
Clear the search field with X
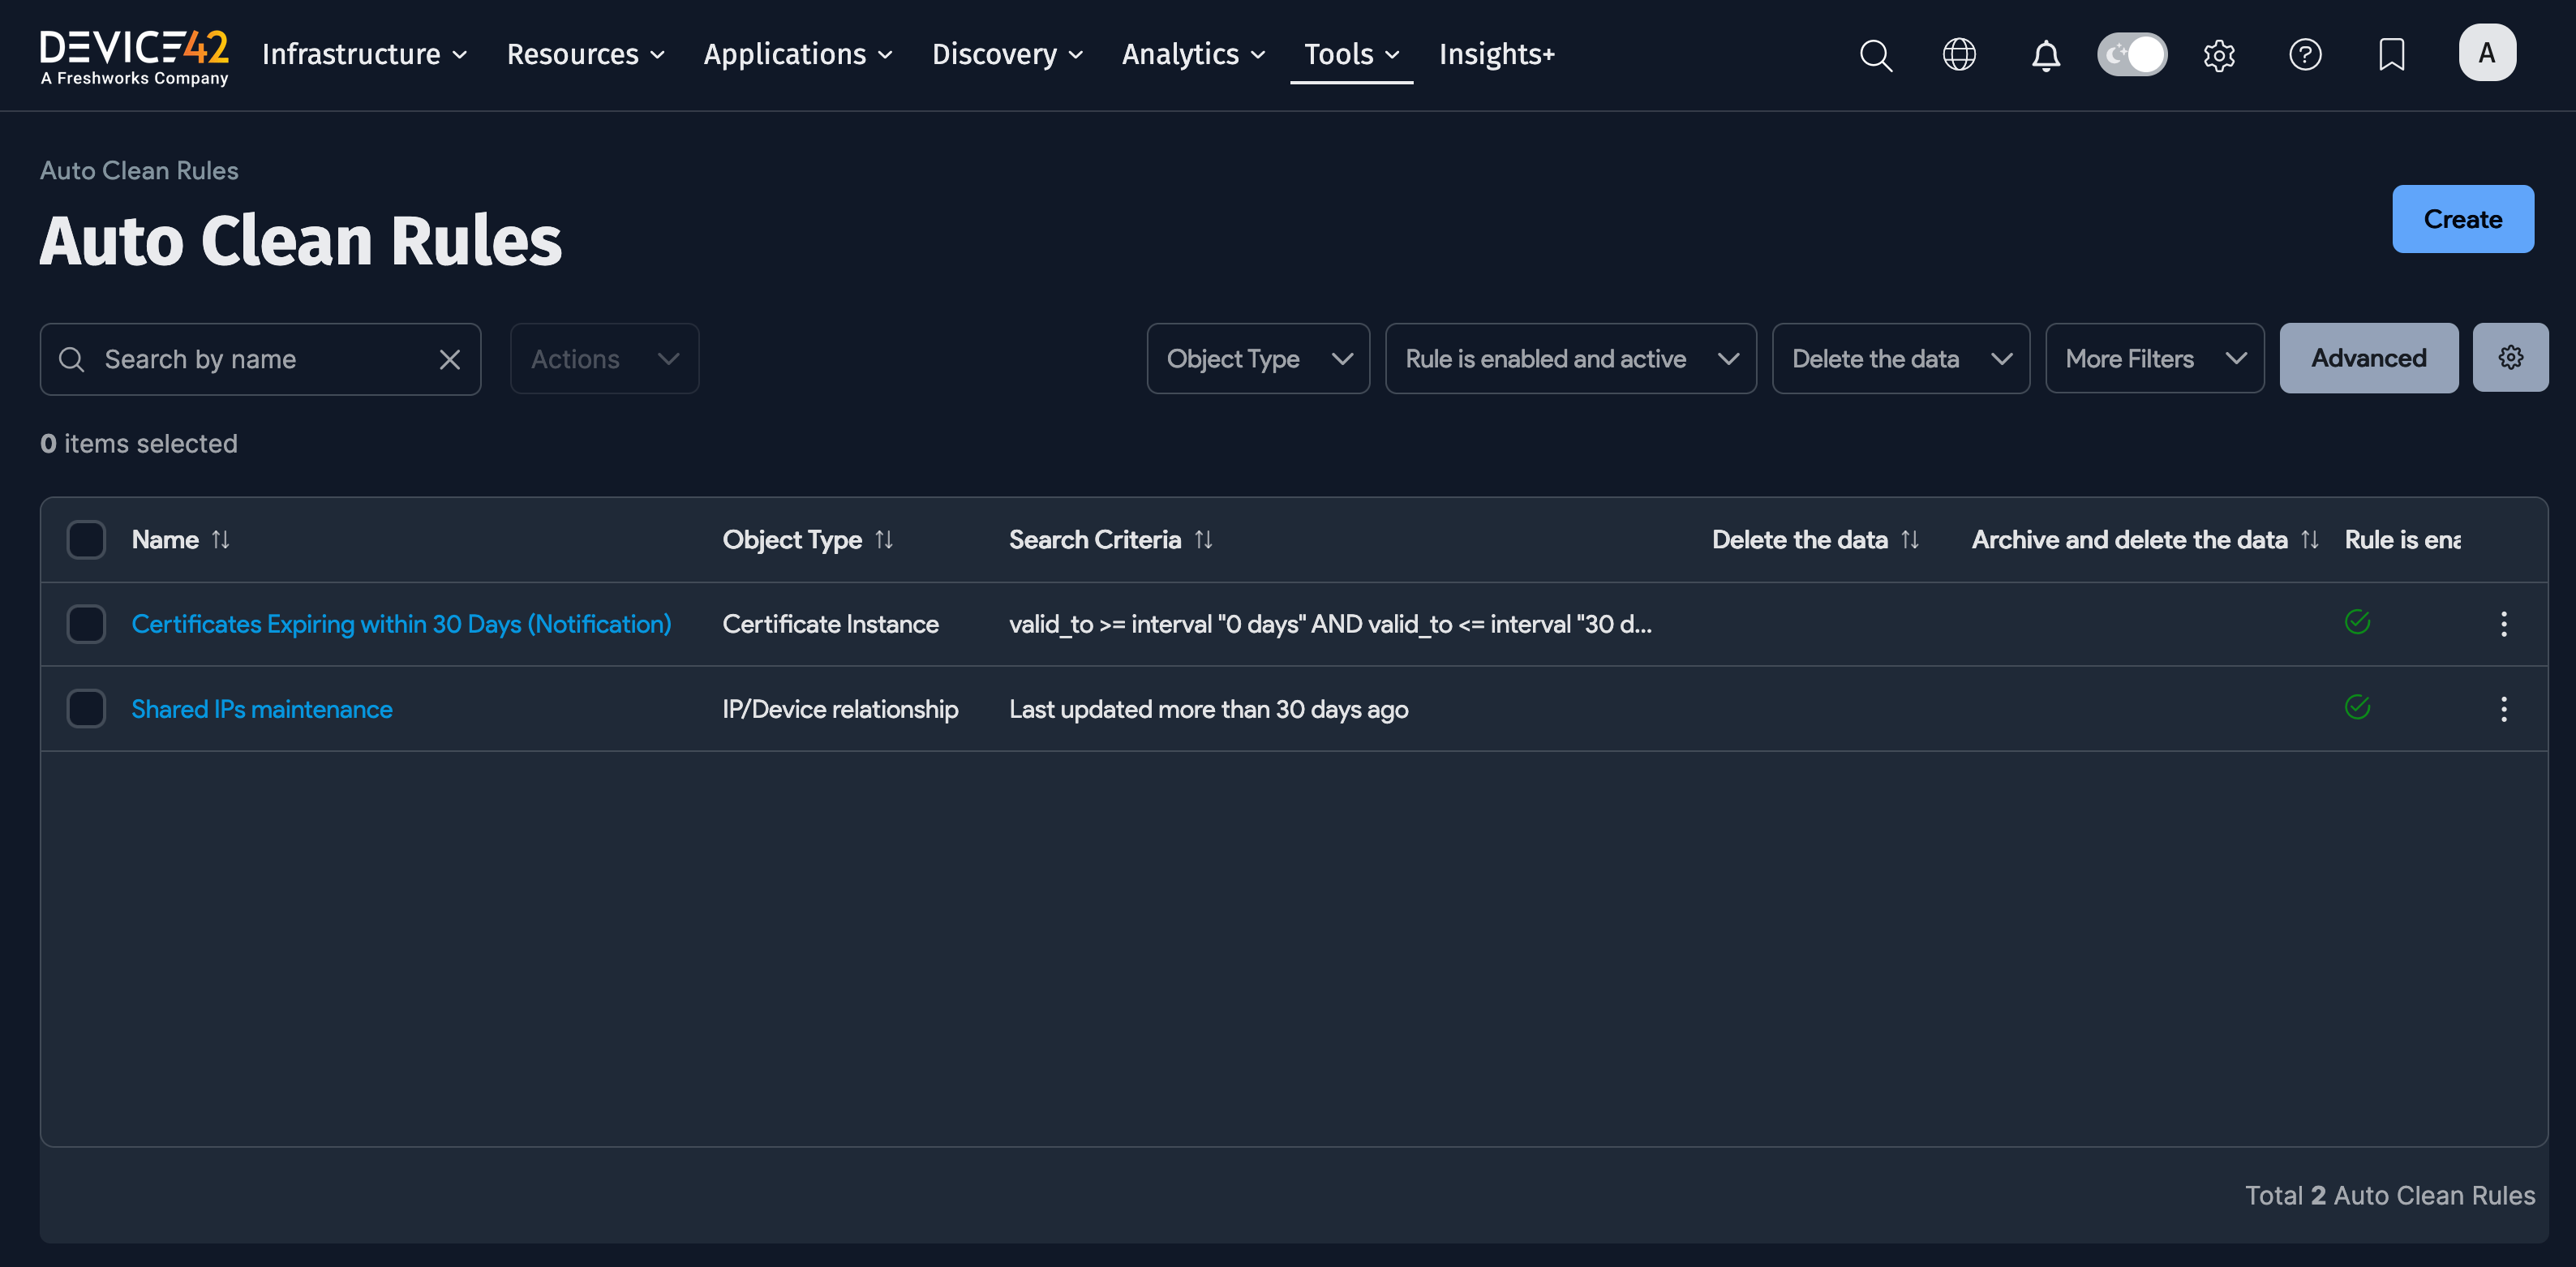(450, 359)
